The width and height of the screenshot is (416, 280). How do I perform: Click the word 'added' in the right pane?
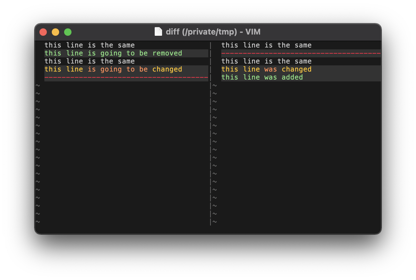pos(292,77)
